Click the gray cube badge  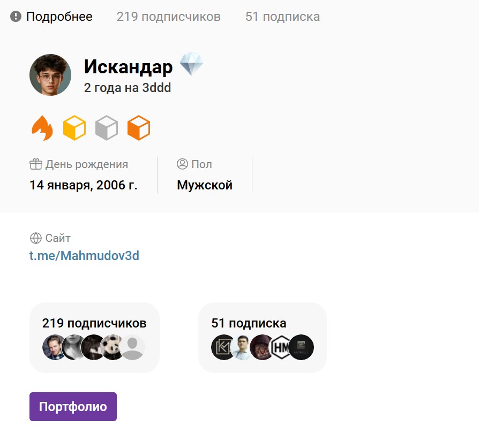tap(106, 128)
